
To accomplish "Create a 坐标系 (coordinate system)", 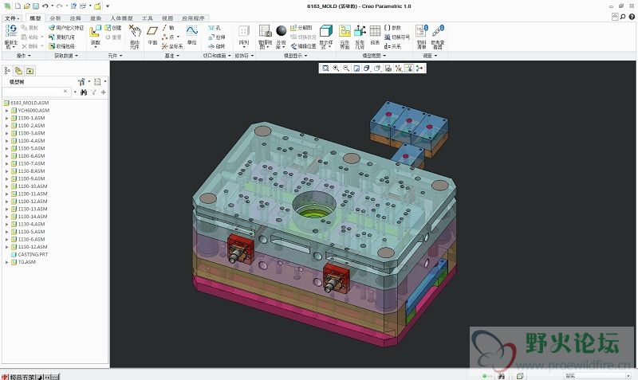I will point(172,46).
